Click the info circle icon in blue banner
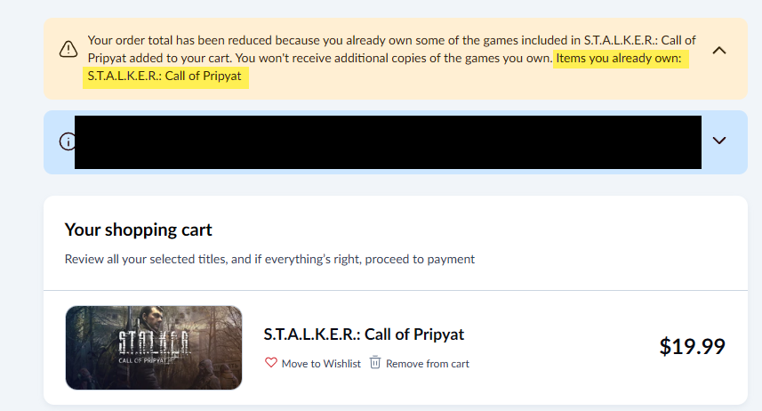 coord(67,141)
